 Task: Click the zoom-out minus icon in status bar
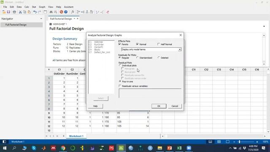tap(234, 142)
